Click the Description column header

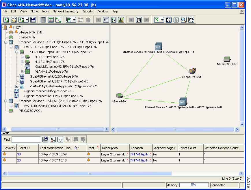(x=115, y=148)
